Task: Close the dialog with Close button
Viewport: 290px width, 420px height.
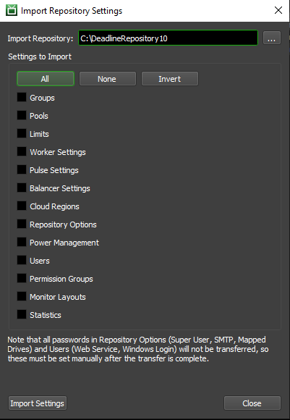Action: tap(252, 403)
